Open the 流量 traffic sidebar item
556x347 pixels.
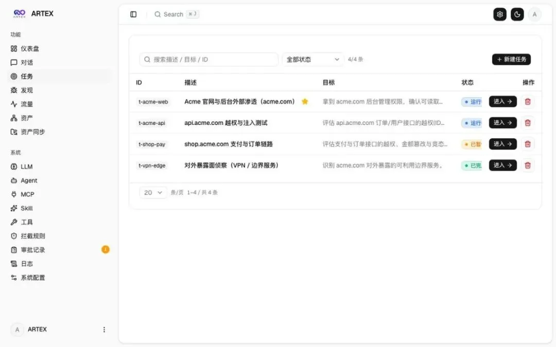(x=59, y=104)
